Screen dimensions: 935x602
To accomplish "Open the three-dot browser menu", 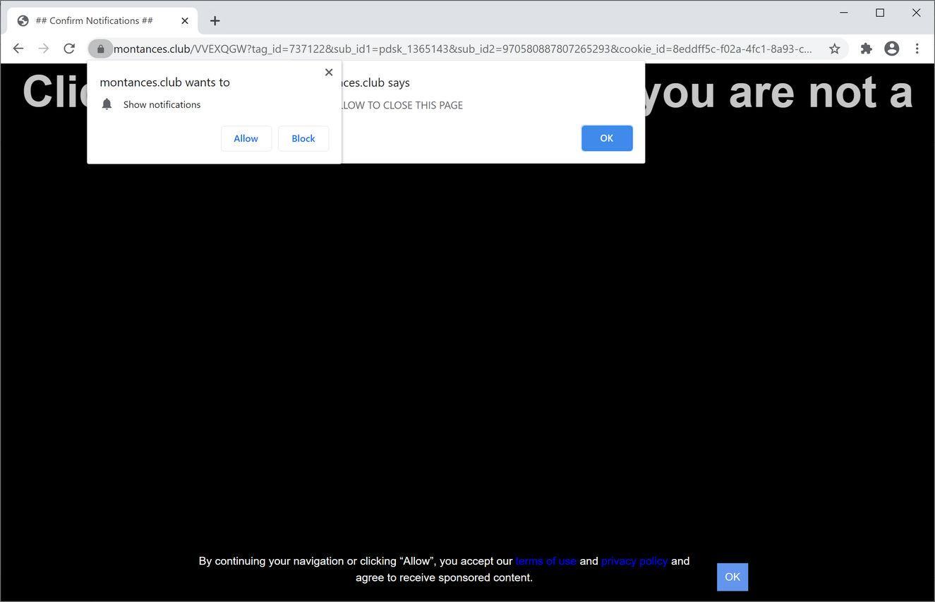I will click(x=917, y=48).
